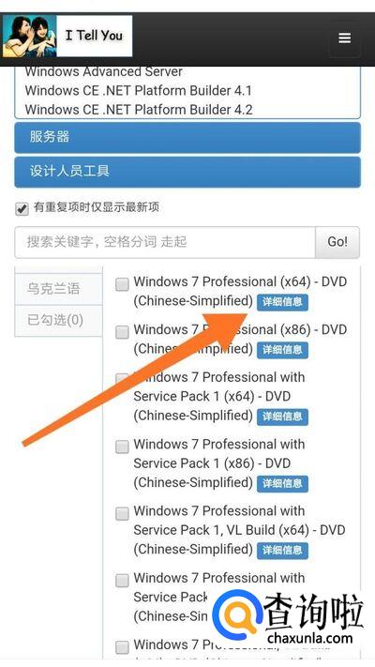The width and height of the screenshot is (375, 667).
Task: Check Service Pack 1 VL Build (x64) checkbox
Action: coord(123,513)
